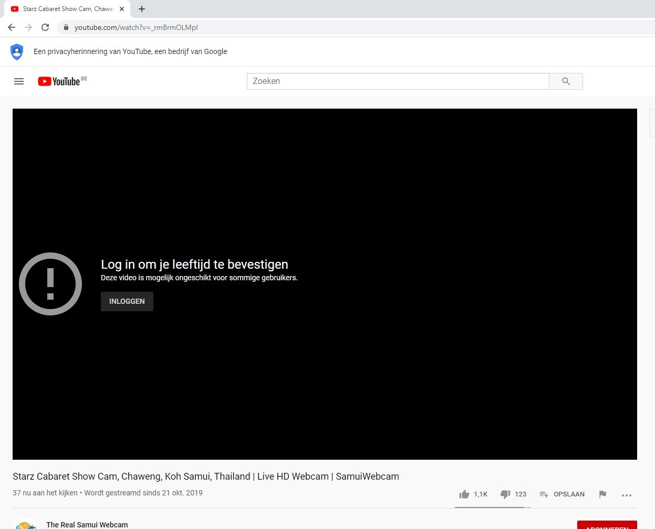
Task: Subscribe by clicking the red ABONNEREN button
Action: coord(607,526)
